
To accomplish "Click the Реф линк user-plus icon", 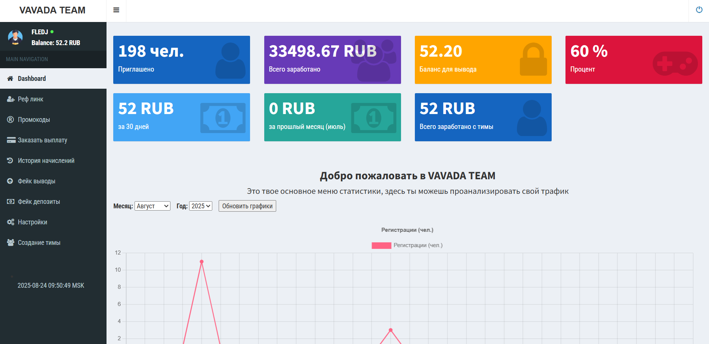I will pos(10,99).
